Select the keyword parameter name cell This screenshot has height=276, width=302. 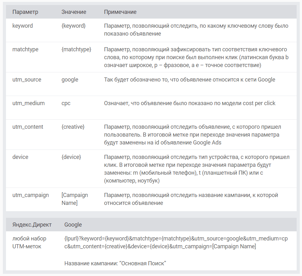[x=22, y=26]
